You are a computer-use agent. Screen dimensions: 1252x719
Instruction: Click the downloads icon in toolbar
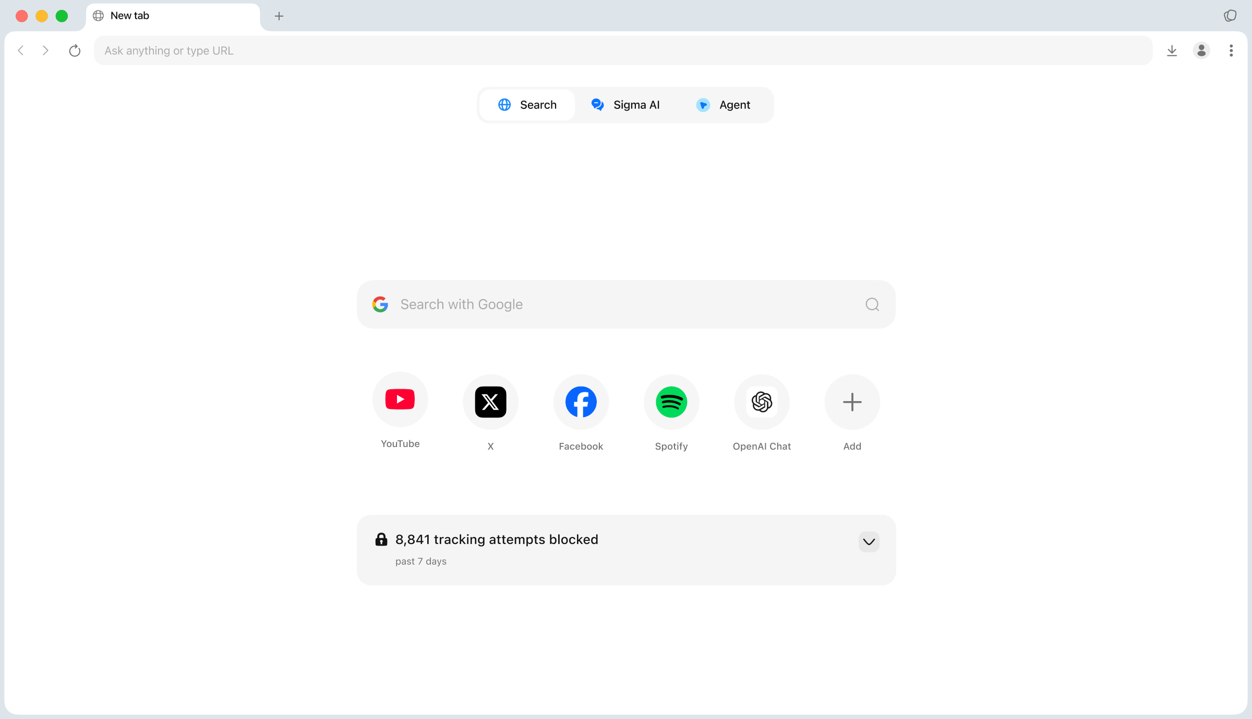point(1172,51)
